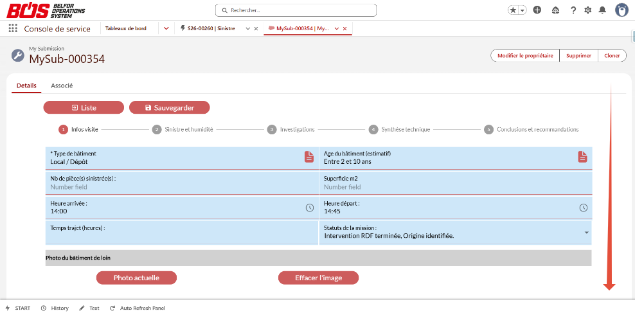Open the Type de bâtiment field showing Local / Dépôt
The image size is (635, 313).
click(182, 158)
